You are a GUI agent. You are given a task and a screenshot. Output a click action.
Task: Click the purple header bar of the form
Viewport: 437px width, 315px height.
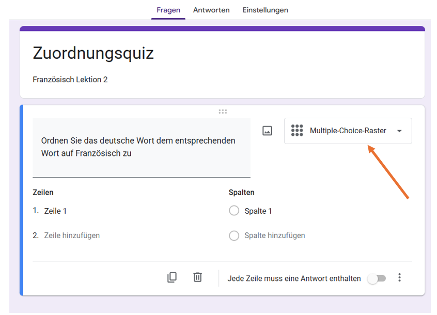pyautogui.click(x=222, y=26)
